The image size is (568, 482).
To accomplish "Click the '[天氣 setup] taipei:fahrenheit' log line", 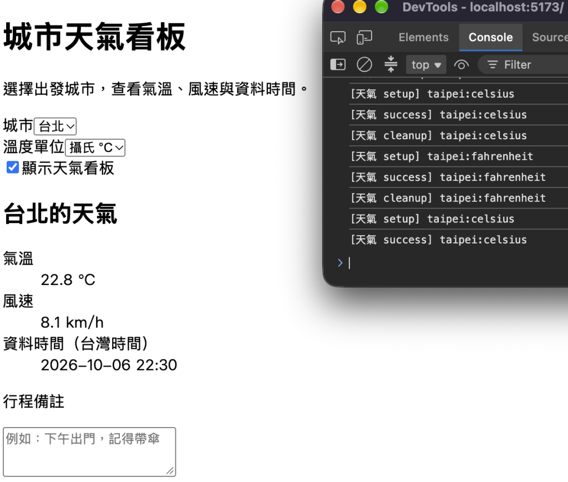I will click(458, 156).
